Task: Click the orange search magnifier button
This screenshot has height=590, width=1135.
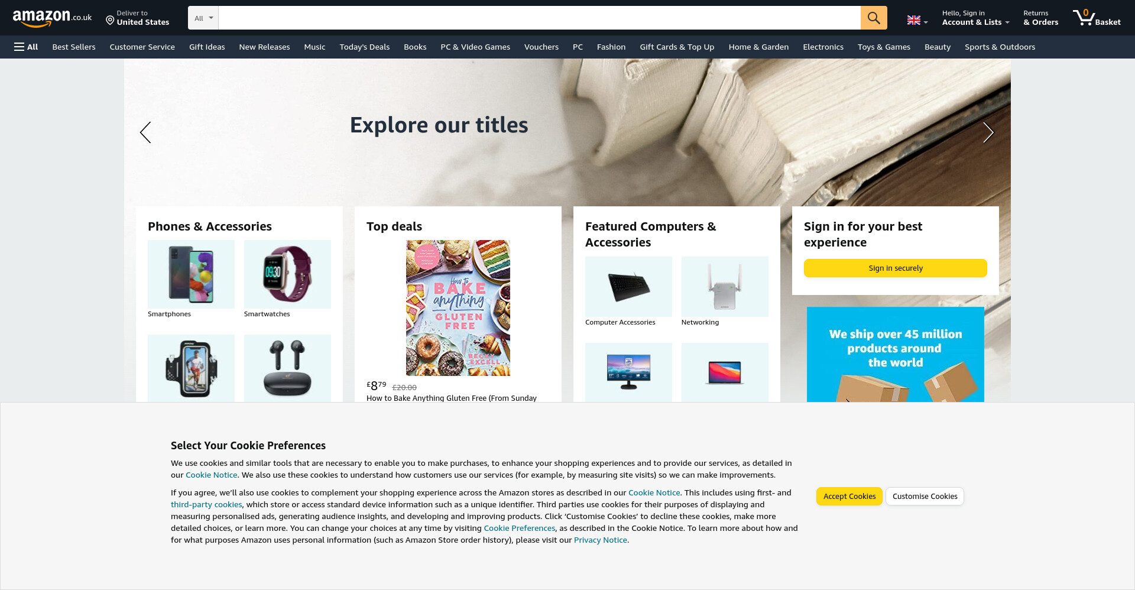Action: coord(873,18)
